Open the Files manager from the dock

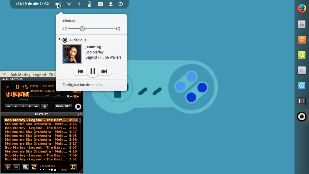(302, 24)
